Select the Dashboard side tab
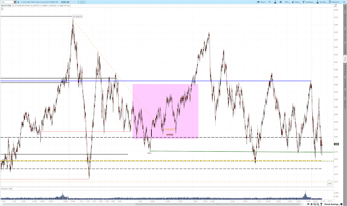This screenshot has width=347, height=206. (x=345, y=83)
